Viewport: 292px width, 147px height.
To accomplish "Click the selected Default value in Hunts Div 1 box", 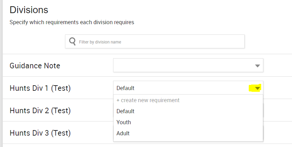I will 126,88.
